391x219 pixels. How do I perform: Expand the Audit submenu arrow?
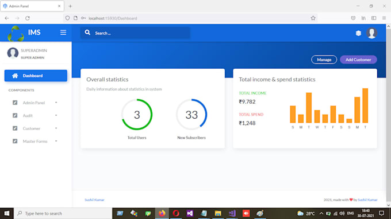click(56, 115)
